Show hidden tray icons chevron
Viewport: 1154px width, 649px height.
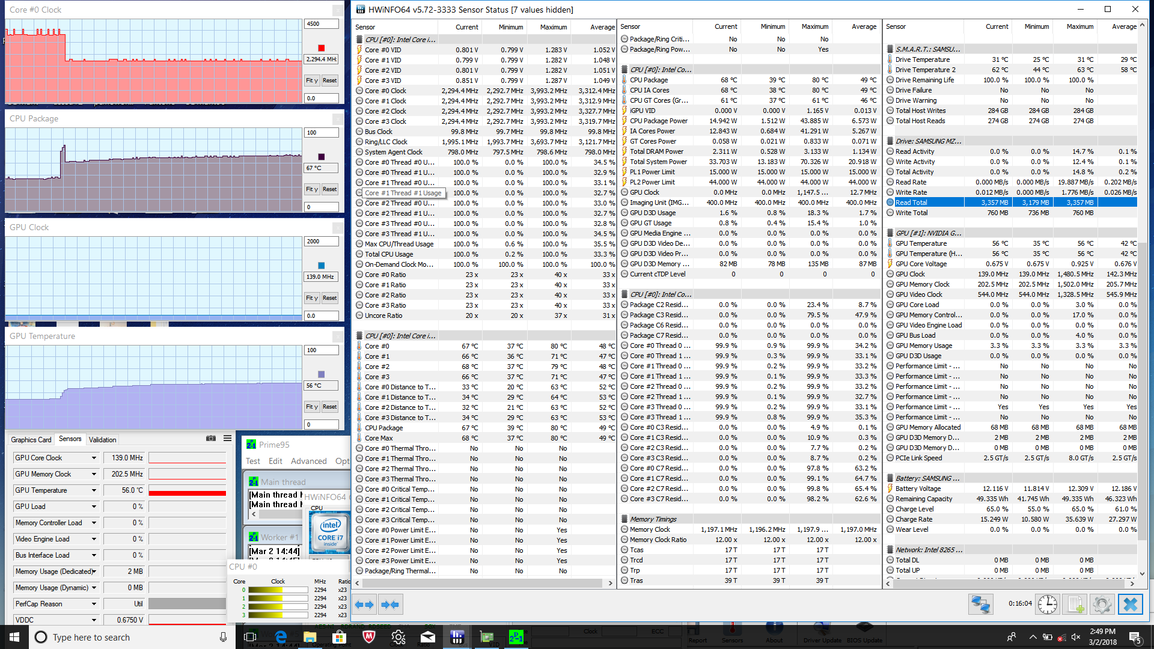(1033, 637)
